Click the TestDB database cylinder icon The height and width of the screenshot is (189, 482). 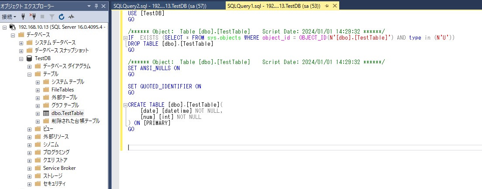tap(30, 58)
